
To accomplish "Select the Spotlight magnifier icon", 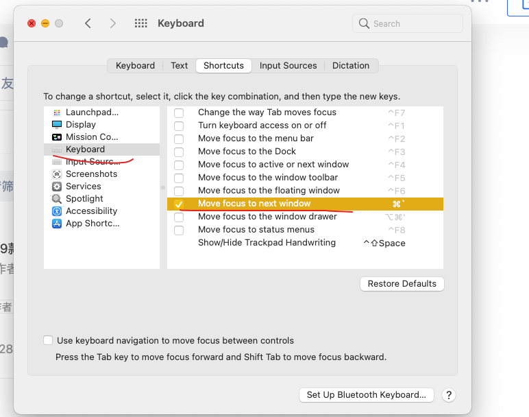I will [x=57, y=199].
